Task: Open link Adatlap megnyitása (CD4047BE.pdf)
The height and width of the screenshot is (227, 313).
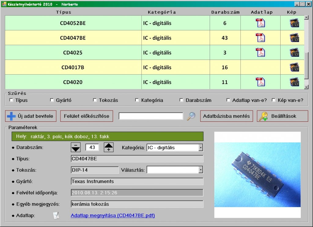Action: [x=113, y=215]
